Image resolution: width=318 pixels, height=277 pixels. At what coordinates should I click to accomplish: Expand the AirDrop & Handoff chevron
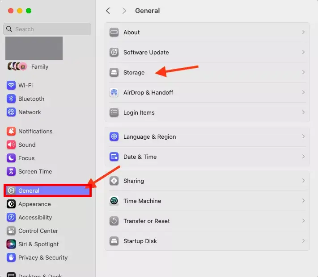[303, 92]
